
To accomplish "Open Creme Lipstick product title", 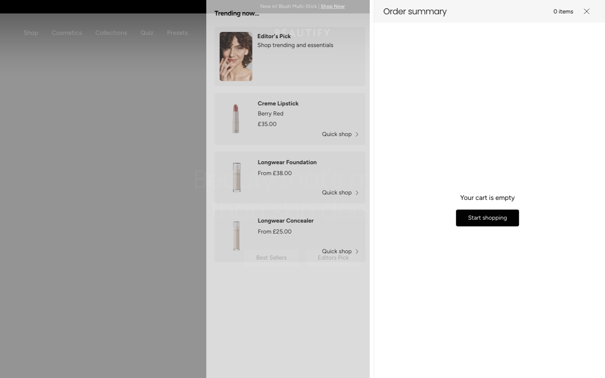I will [278, 103].
